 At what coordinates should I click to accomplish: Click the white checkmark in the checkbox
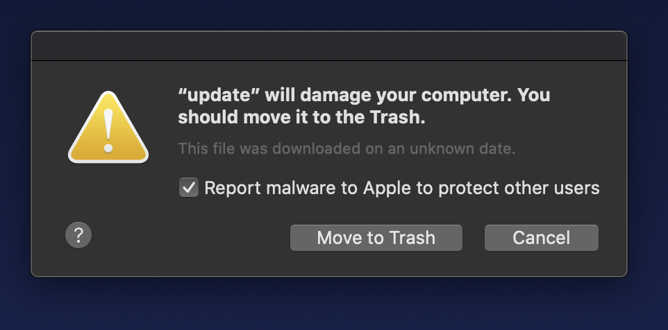click(x=189, y=187)
